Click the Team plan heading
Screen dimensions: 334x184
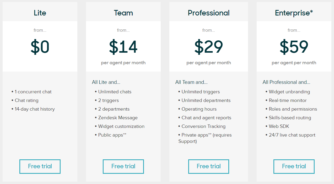123,13
